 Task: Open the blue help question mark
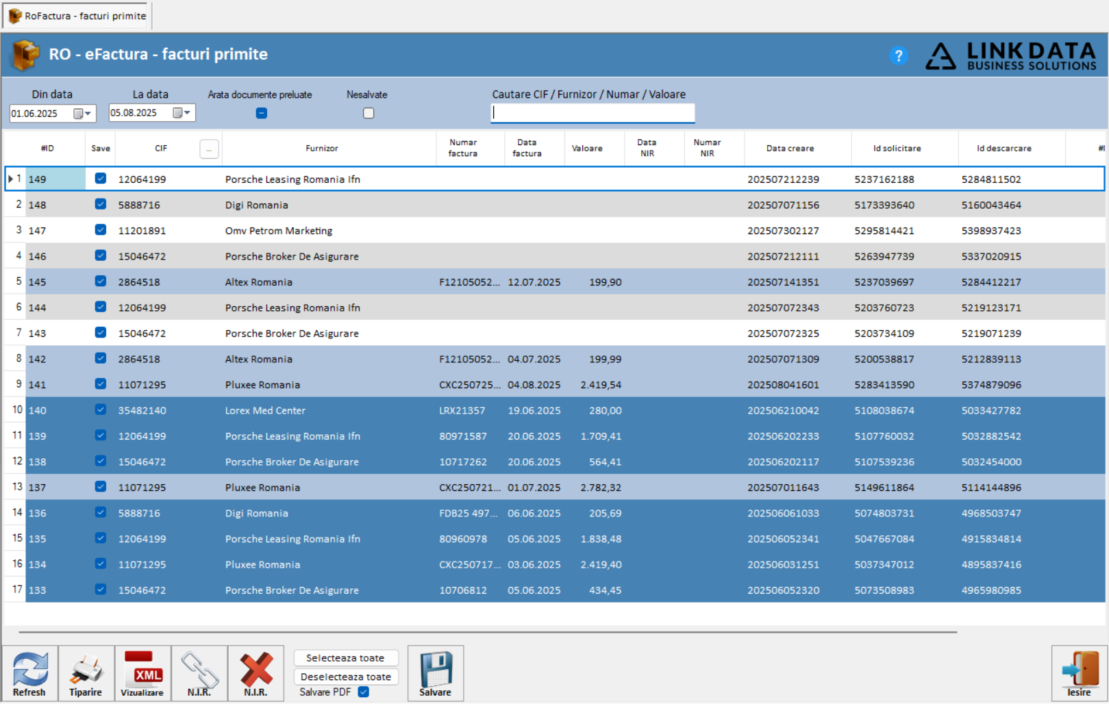click(899, 55)
